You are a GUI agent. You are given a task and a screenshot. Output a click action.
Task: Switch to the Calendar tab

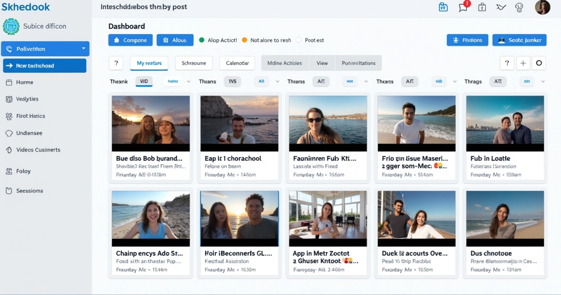(x=237, y=63)
